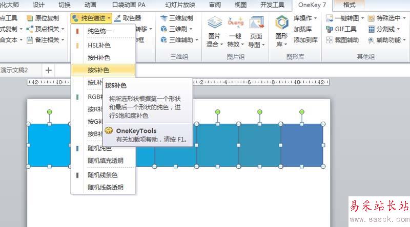Viewport: 410px width, 227px height.
Task: Click the 三维复制 icon
Action: [163, 18]
